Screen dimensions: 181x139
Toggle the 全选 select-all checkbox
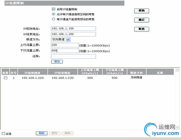(4, 133)
